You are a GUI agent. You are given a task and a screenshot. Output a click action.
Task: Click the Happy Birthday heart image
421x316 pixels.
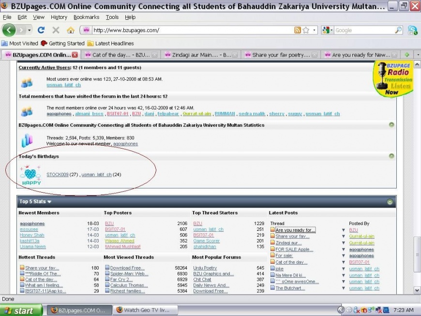[x=31, y=175]
